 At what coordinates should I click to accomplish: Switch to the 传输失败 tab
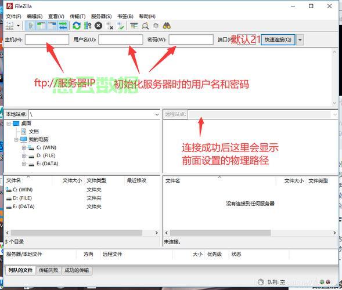49,270
